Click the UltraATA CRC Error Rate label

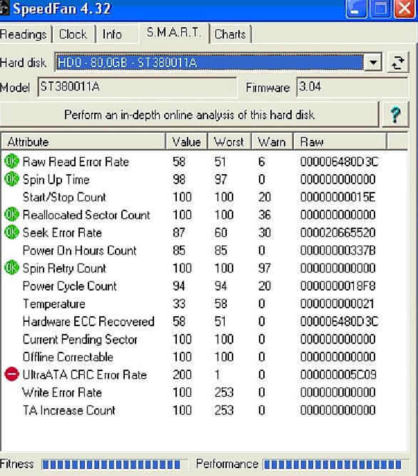[85, 375]
